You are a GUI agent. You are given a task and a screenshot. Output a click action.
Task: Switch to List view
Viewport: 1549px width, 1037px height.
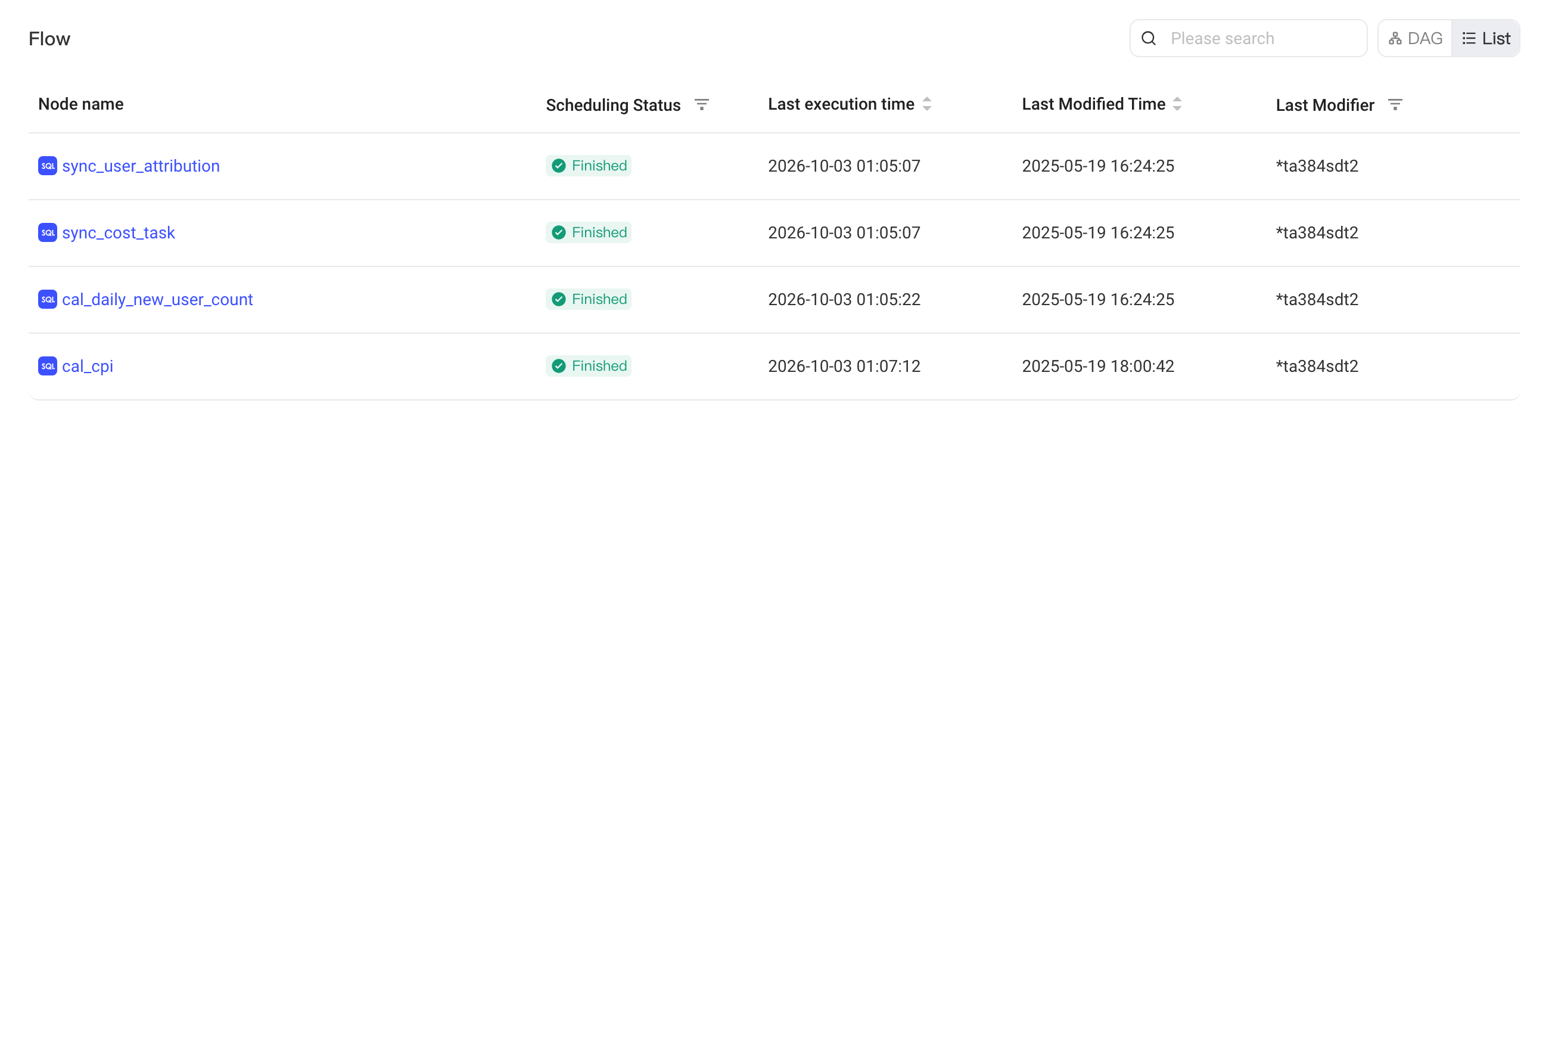1485,38
